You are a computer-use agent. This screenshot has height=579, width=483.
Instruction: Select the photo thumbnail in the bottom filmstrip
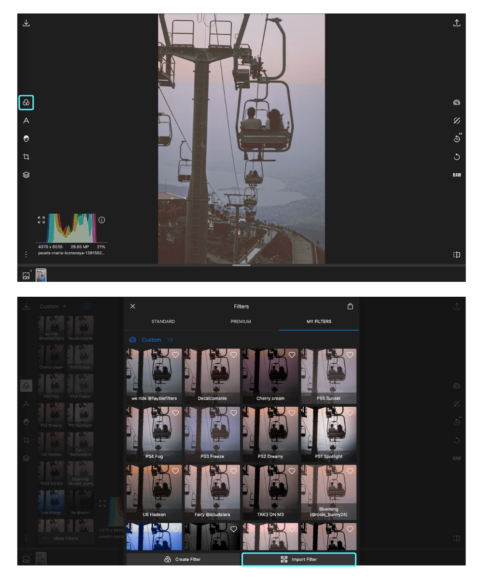[x=41, y=275]
